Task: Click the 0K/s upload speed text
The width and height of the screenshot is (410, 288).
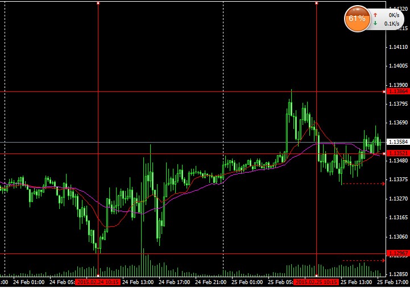Action: (392, 15)
